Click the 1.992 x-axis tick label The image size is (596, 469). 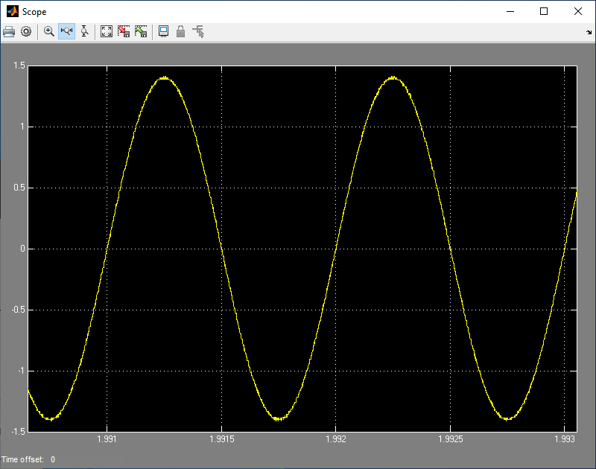[x=335, y=441]
